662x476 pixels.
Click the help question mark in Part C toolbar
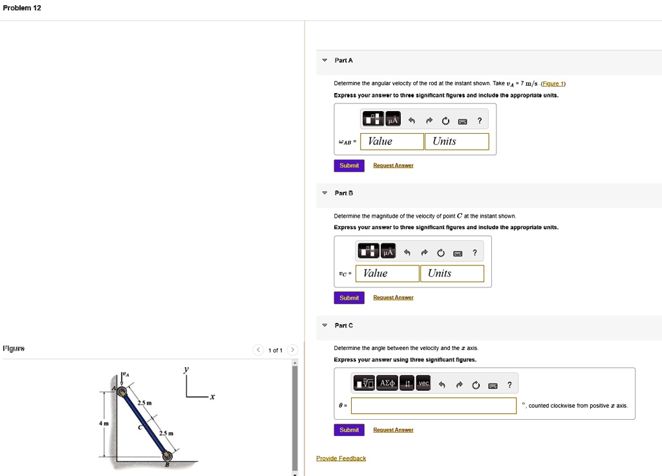coord(509,385)
